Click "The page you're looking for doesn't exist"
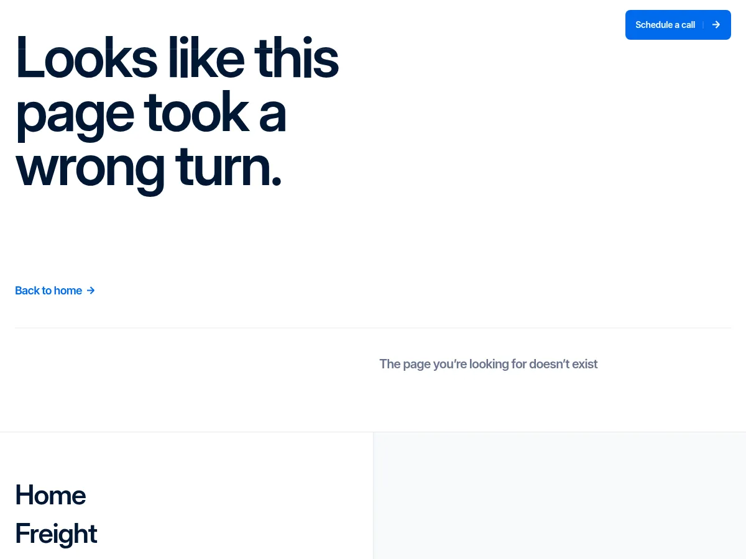The width and height of the screenshot is (746, 559). click(488, 364)
